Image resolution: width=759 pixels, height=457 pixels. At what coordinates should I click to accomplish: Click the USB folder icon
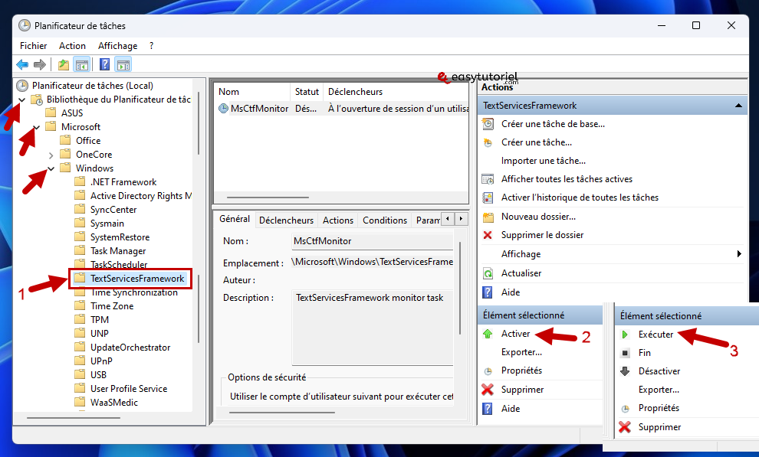80,374
